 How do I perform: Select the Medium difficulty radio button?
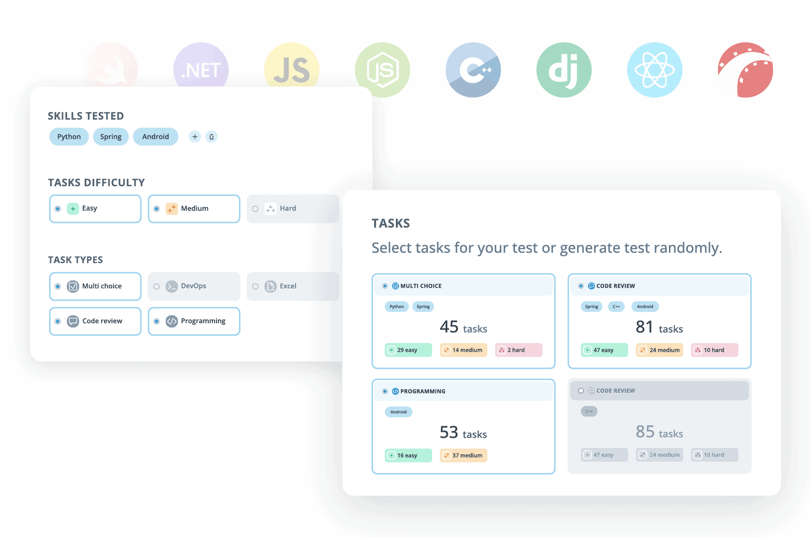point(156,209)
